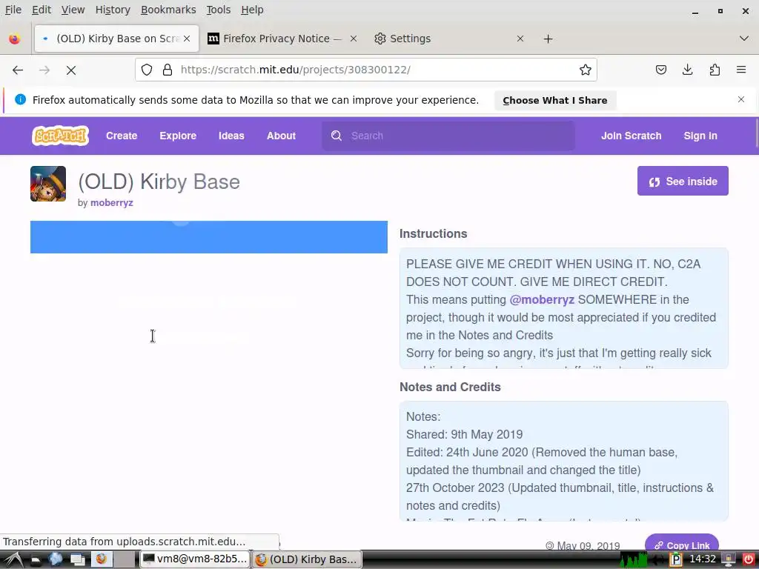Open the Pocket save icon
The image size is (759, 569).
tap(660, 70)
